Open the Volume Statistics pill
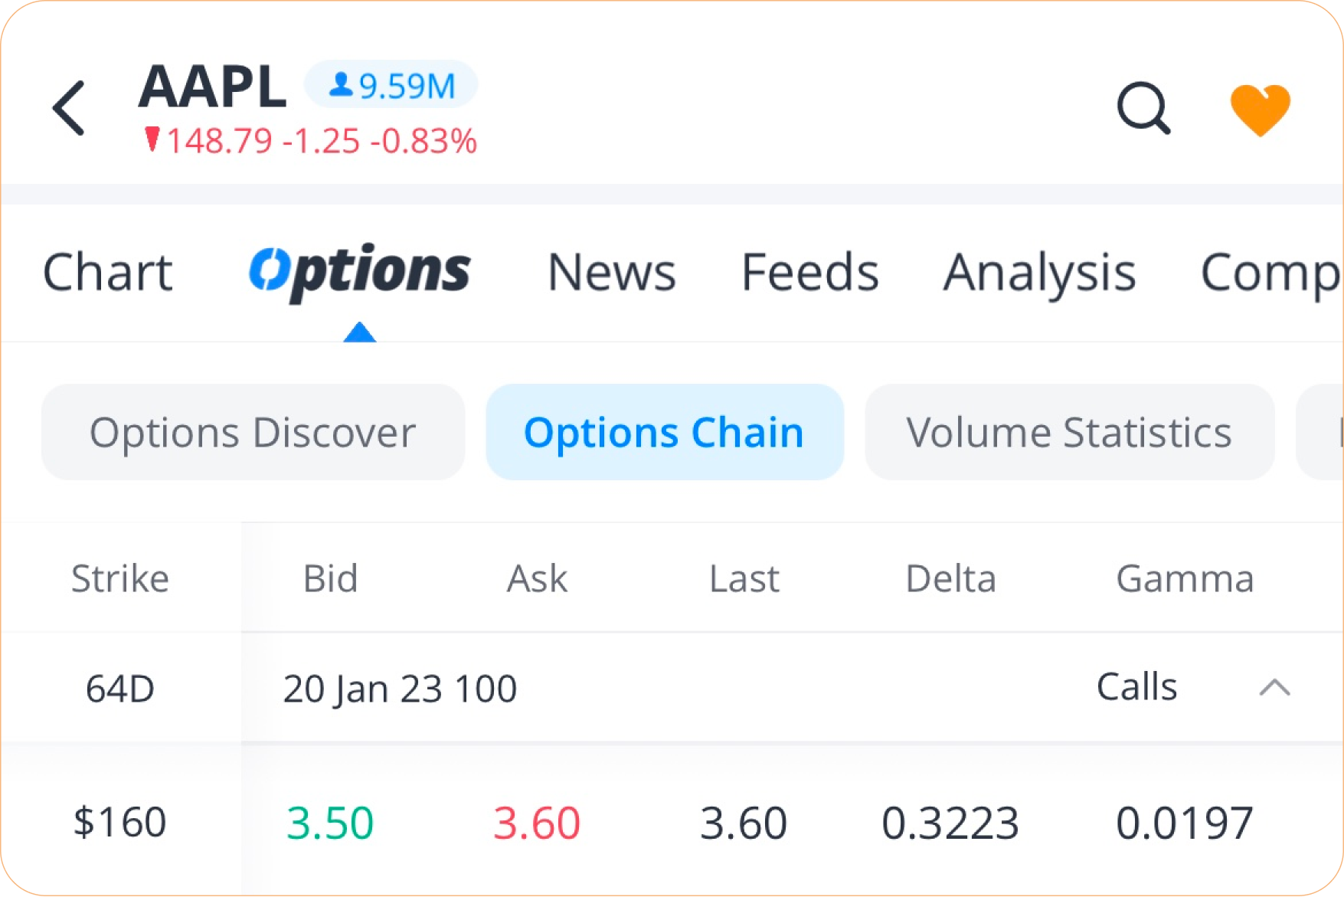 coord(1069,433)
